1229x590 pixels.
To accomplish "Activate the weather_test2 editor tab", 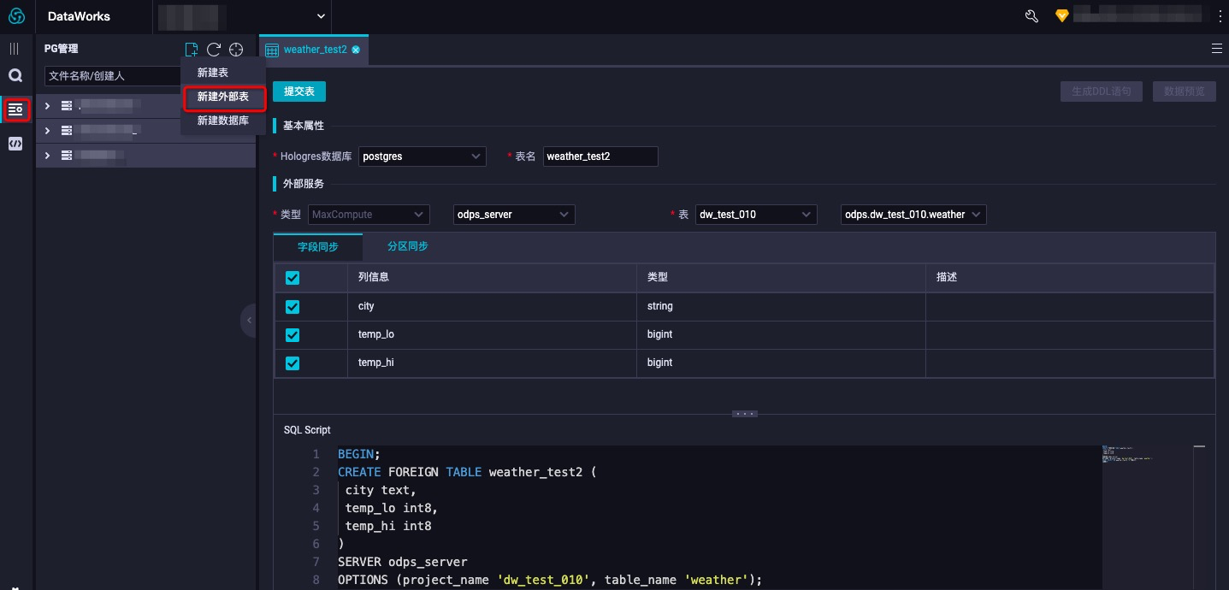I will coord(315,50).
